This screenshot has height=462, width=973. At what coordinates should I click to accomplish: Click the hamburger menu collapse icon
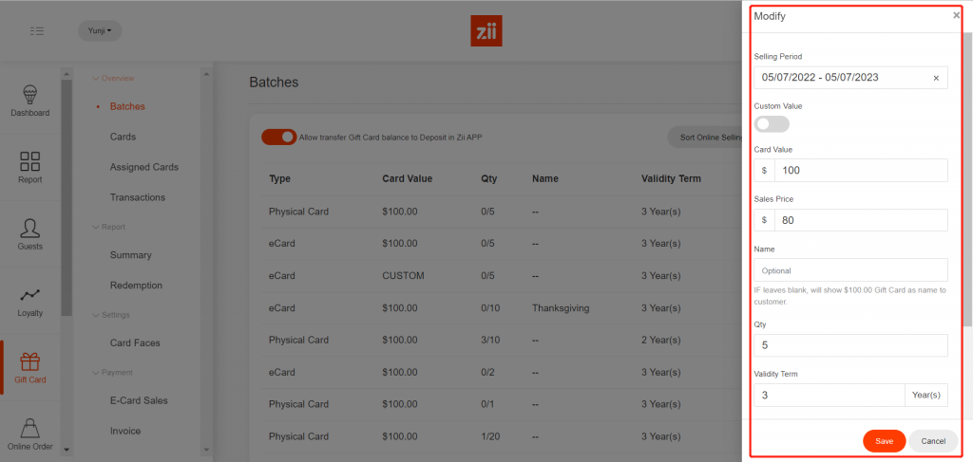point(37,31)
